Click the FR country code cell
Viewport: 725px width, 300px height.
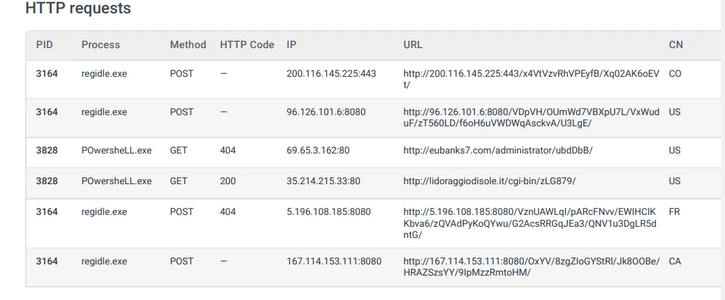(674, 212)
